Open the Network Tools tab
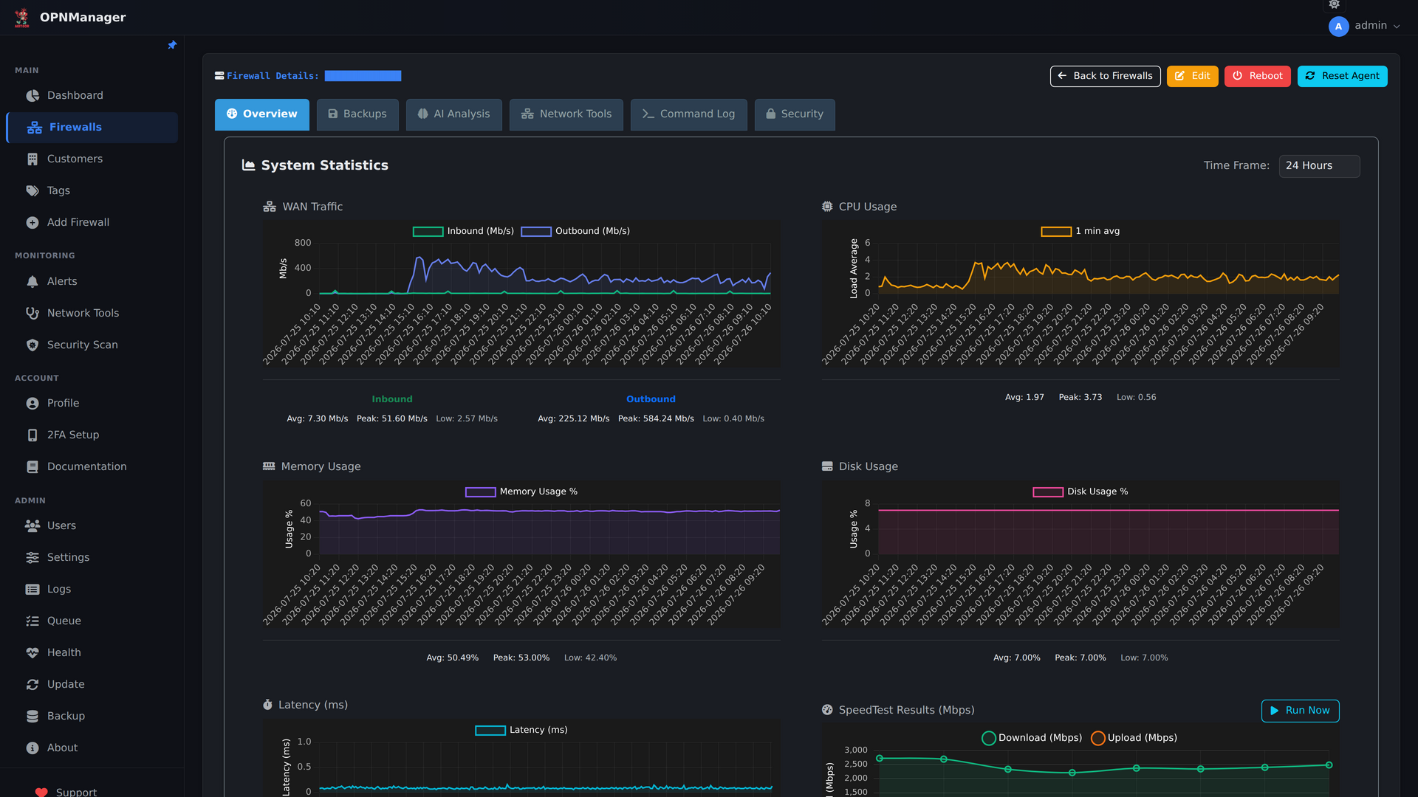Image resolution: width=1418 pixels, height=797 pixels. [x=566, y=114]
